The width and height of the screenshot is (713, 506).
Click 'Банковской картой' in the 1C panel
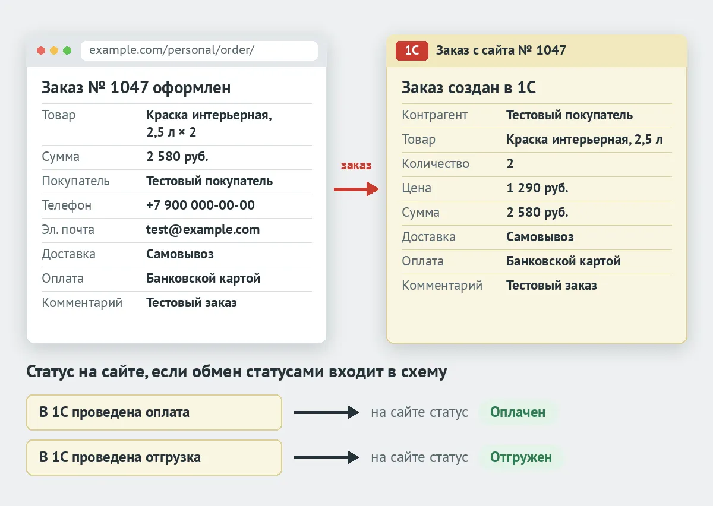[x=563, y=261]
